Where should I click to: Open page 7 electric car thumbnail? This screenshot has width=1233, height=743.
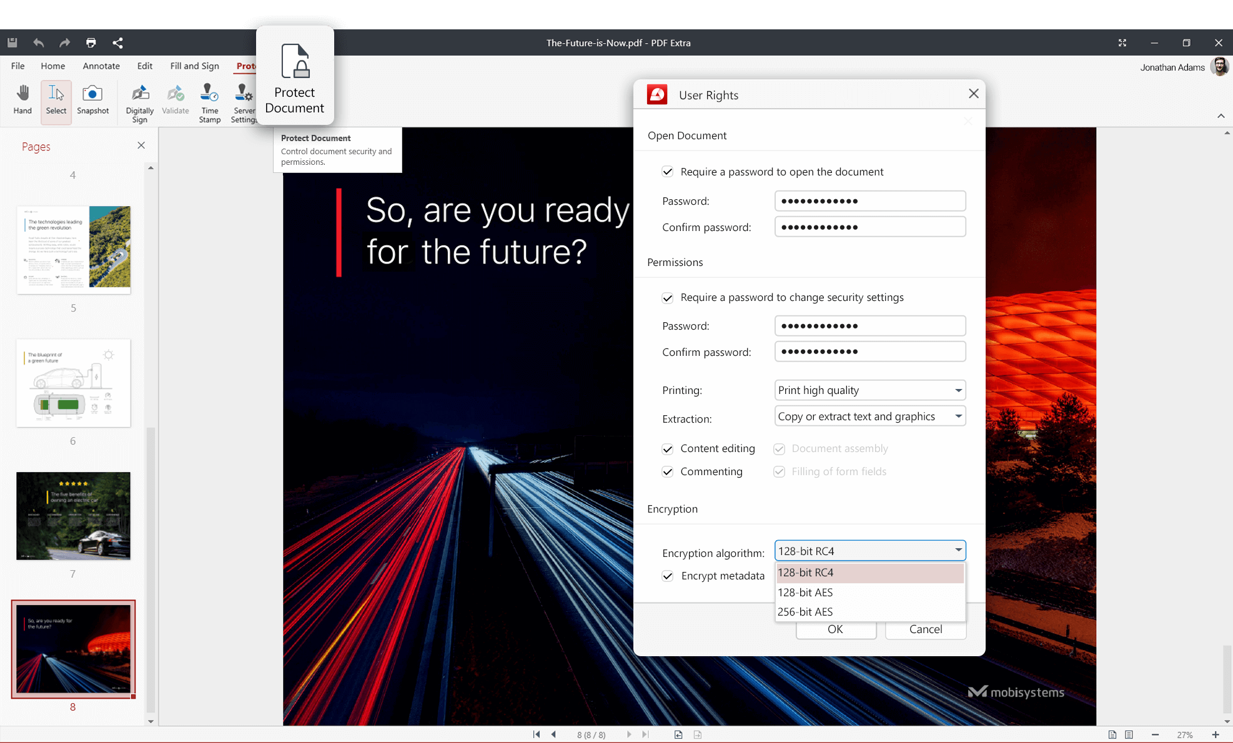click(74, 516)
